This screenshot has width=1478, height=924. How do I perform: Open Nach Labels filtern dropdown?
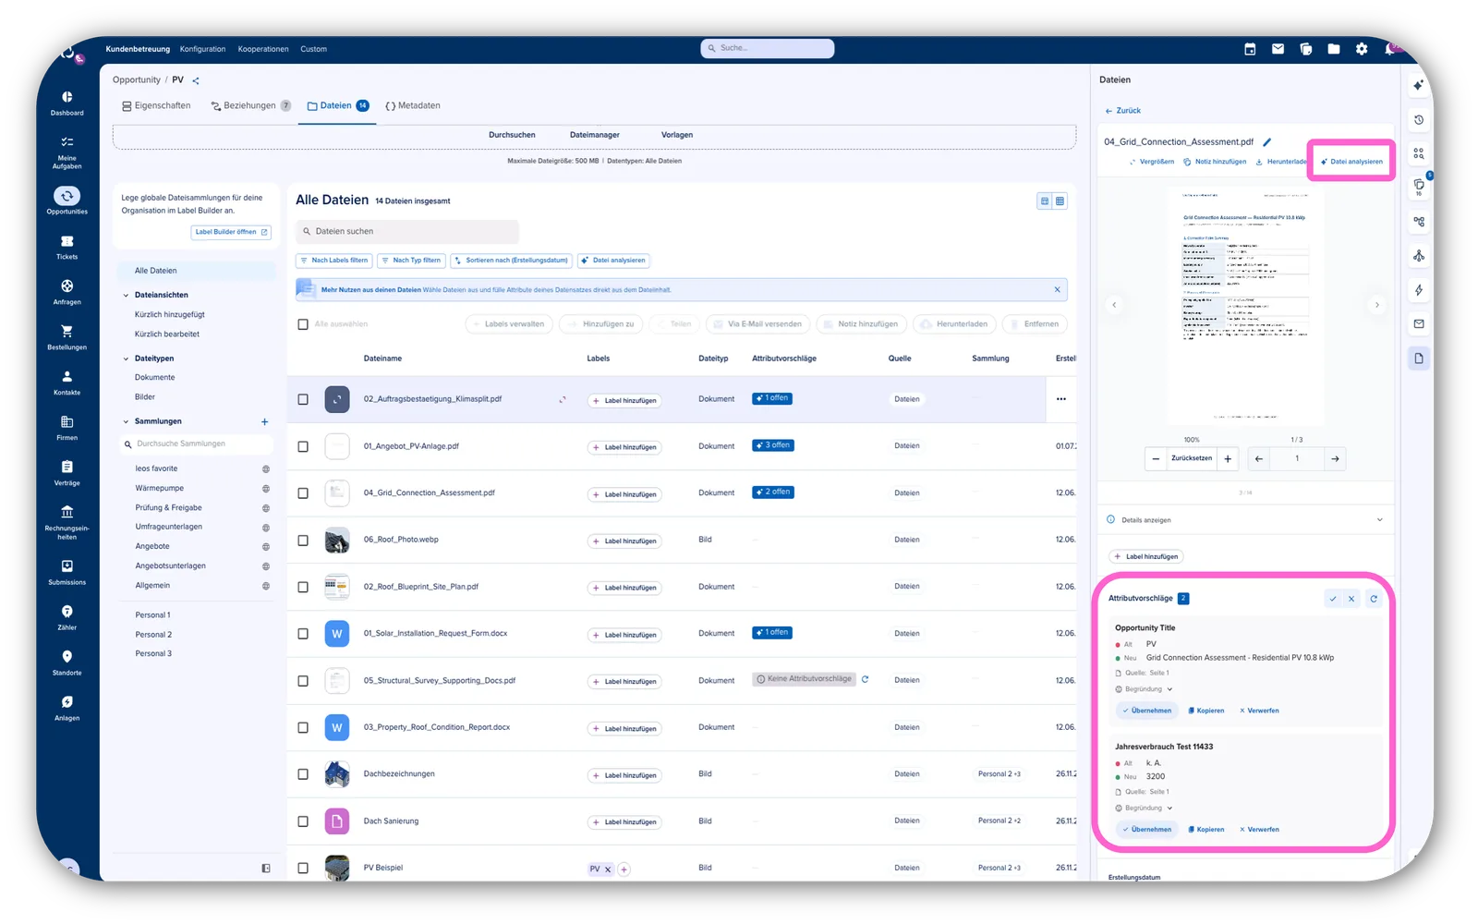[333, 261]
